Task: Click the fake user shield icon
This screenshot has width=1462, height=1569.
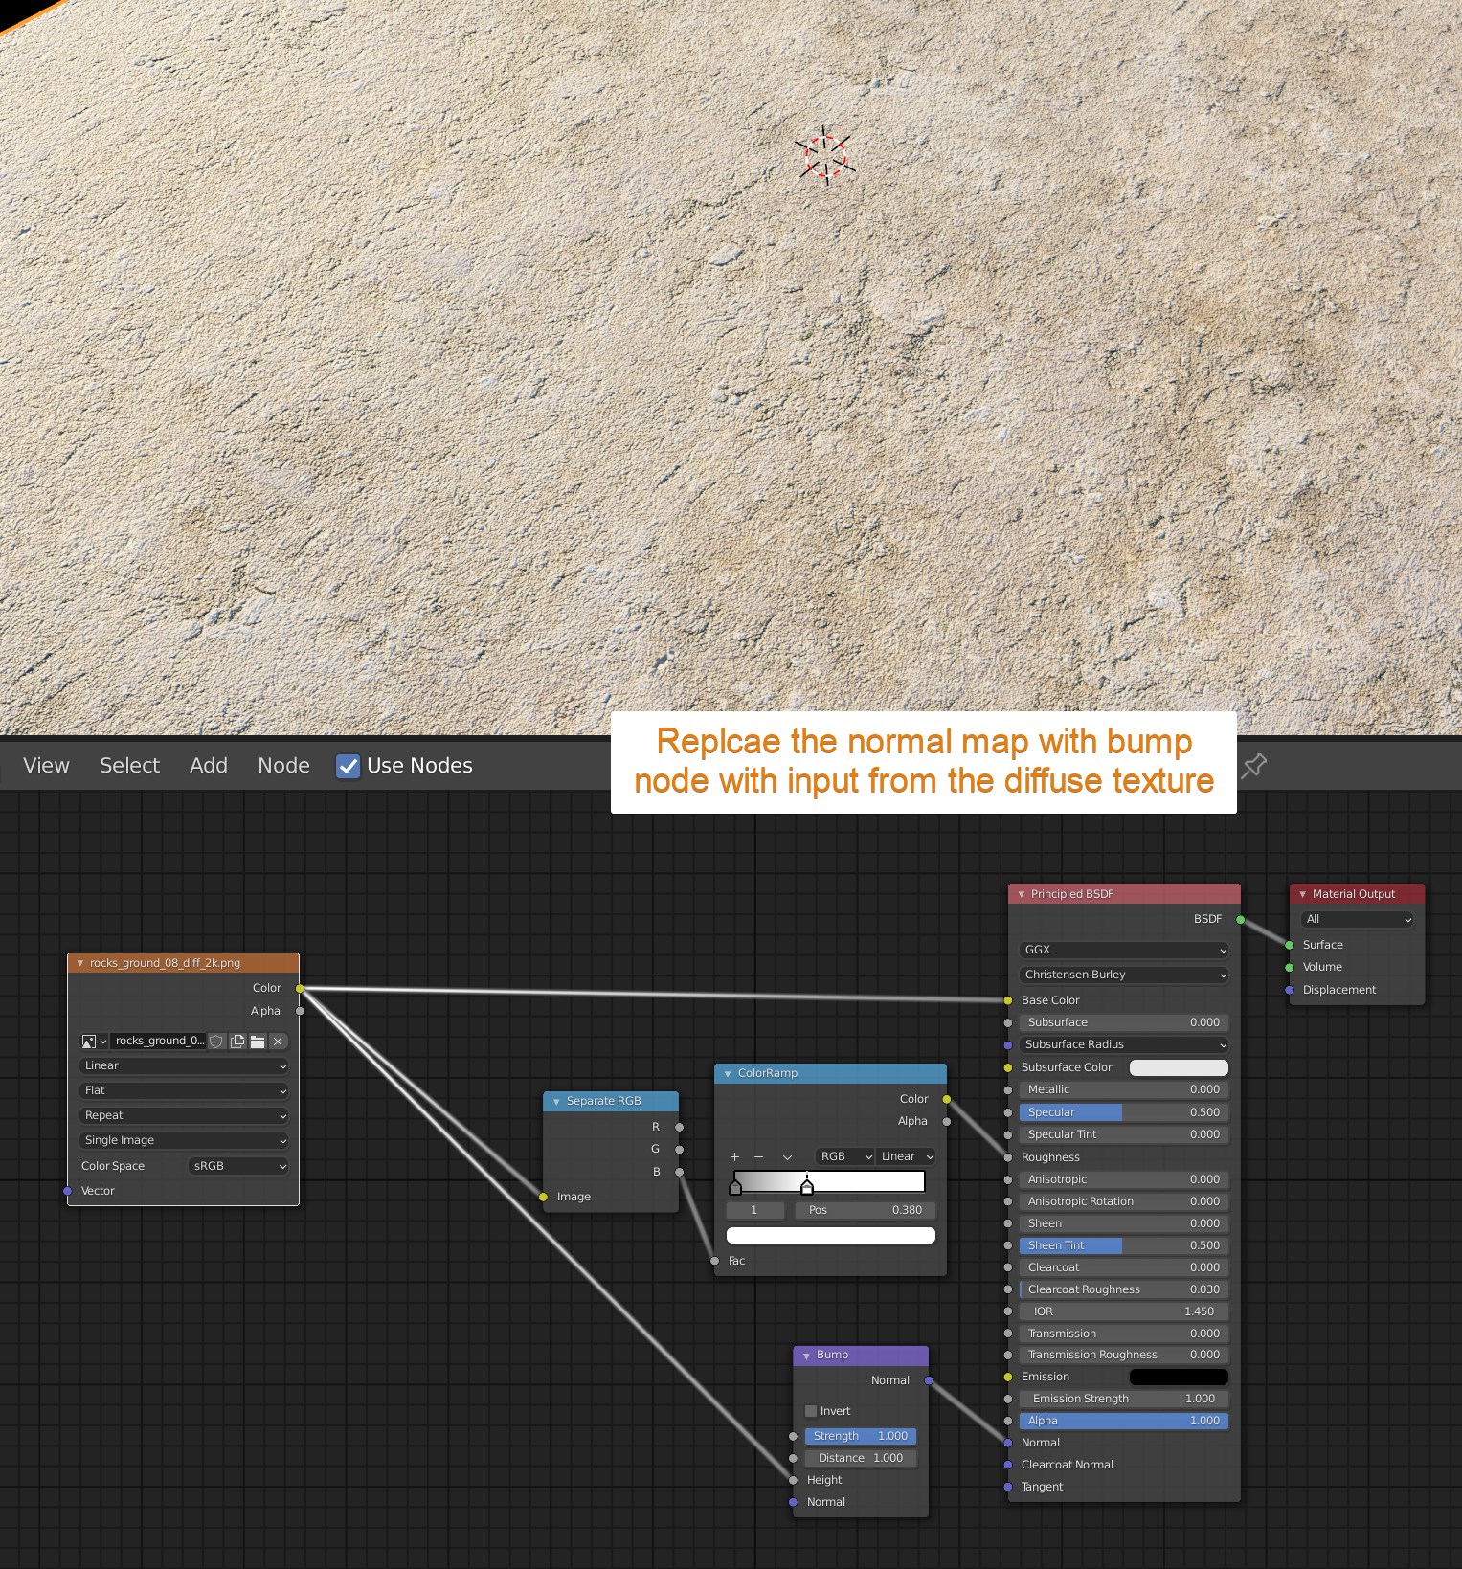Action: 217,1042
